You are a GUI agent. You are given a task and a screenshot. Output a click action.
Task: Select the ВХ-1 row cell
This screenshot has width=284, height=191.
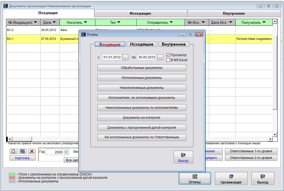[23, 39]
